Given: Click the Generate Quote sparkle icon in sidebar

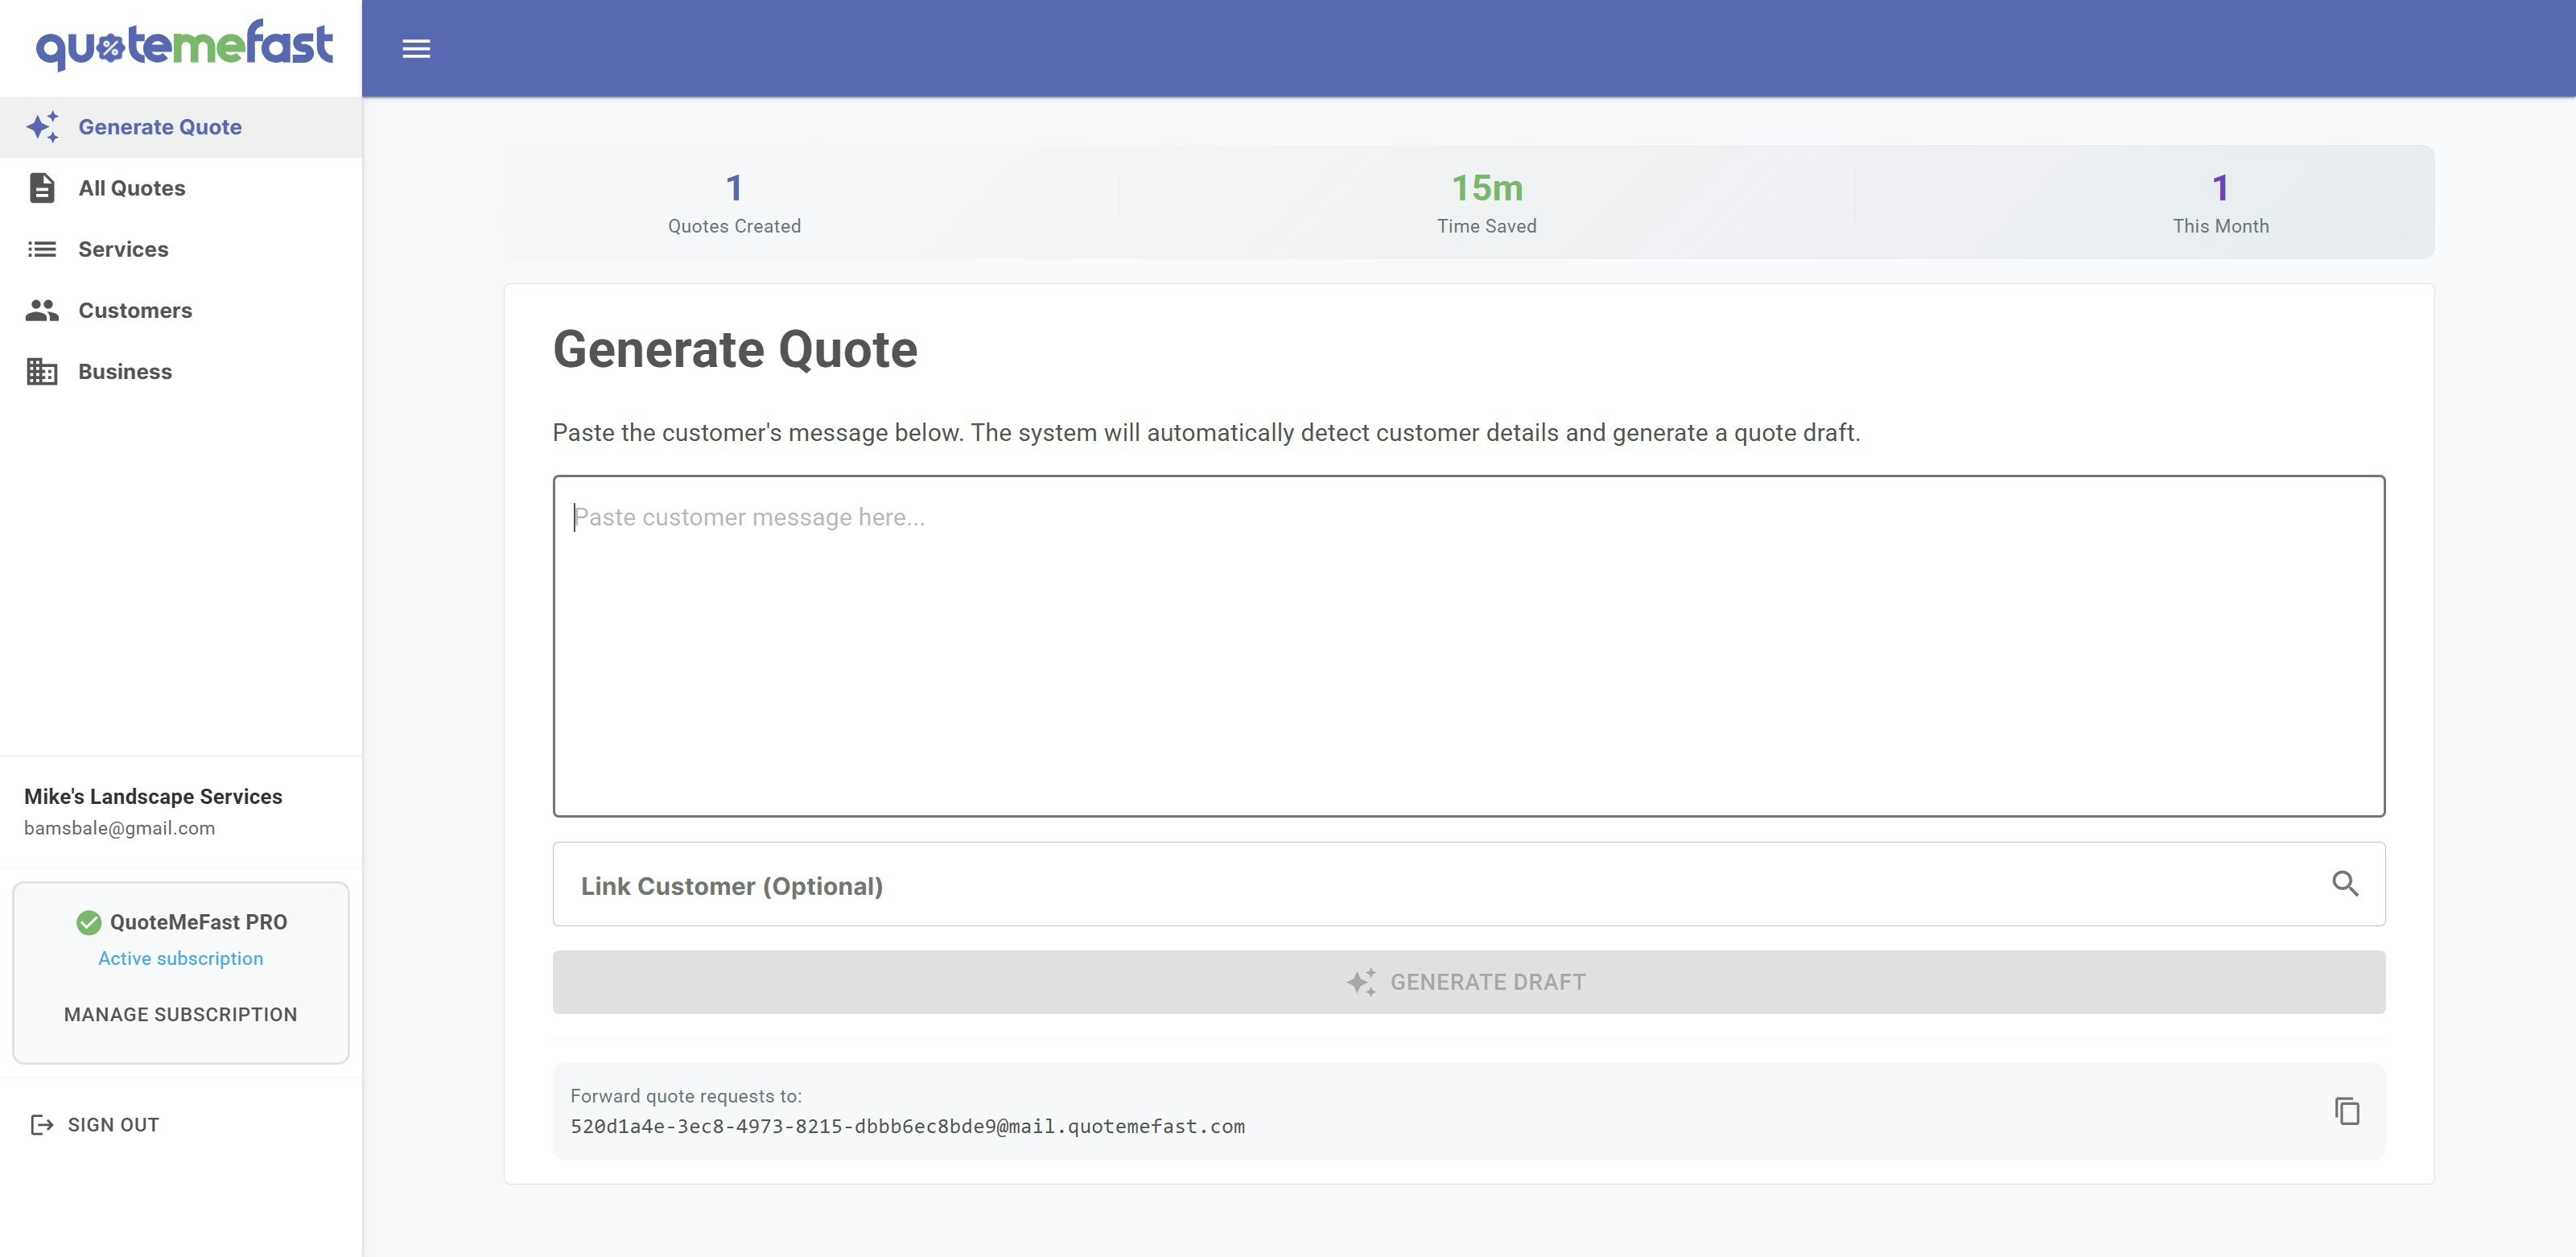Looking at the screenshot, I should tap(42, 127).
